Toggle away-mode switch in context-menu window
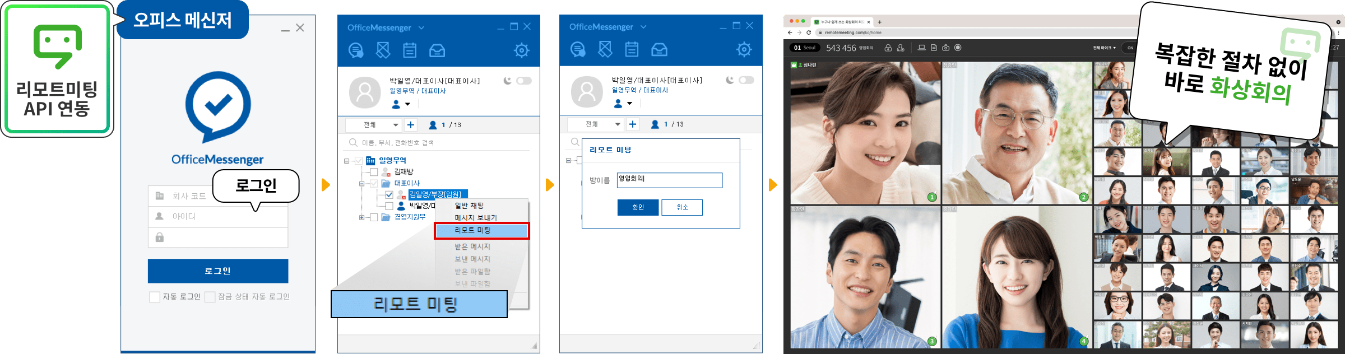Image resolution: width=1345 pixels, height=354 pixels. [524, 81]
